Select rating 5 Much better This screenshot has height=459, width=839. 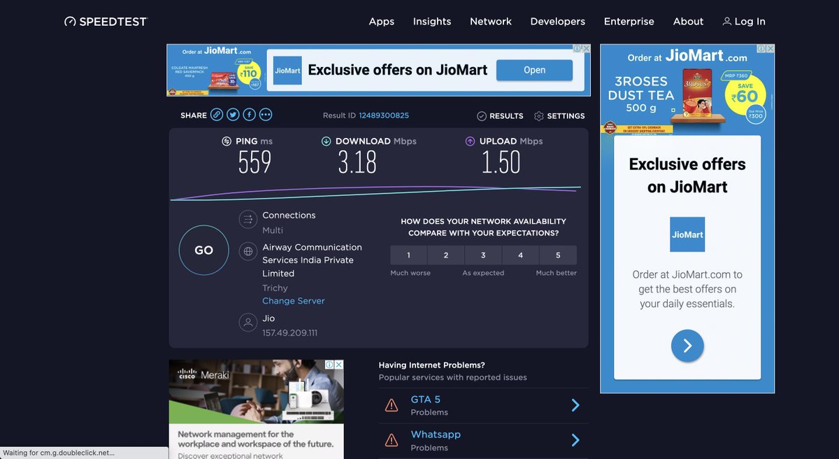coord(558,255)
